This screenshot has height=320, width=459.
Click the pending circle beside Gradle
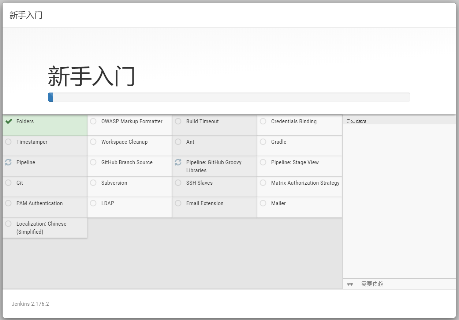[x=263, y=142]
